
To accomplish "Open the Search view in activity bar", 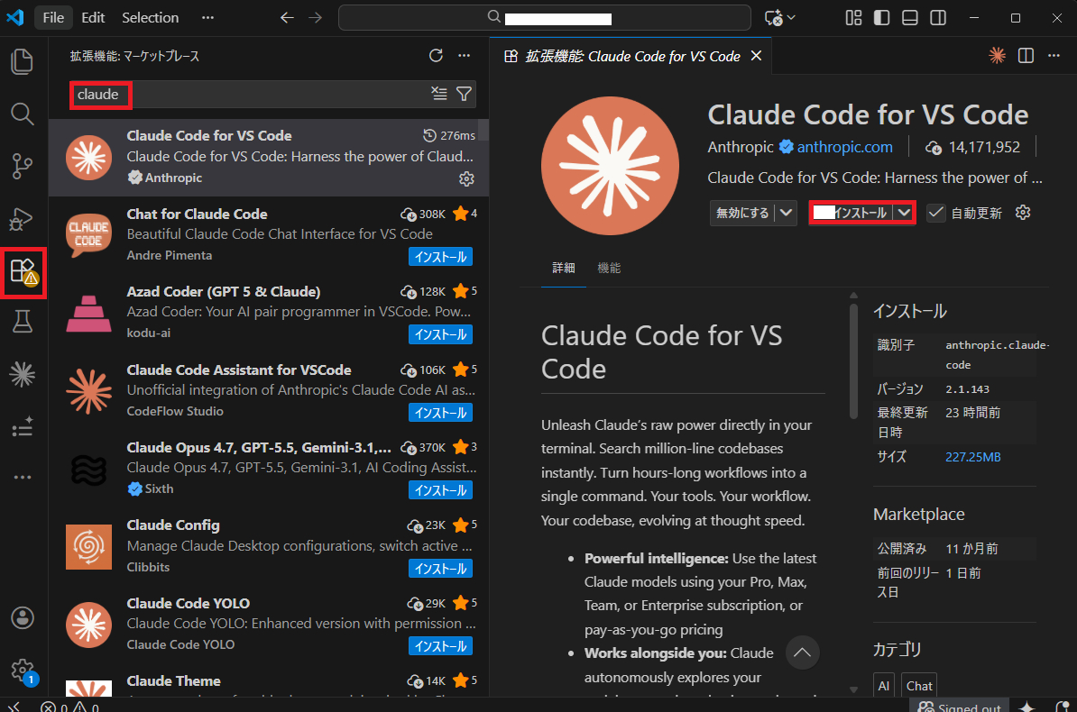I will (23, 114).
